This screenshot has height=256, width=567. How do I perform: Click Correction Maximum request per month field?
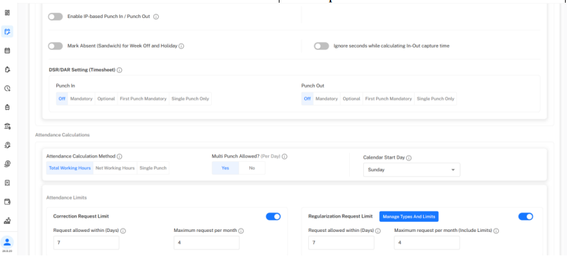[x=206, y=243]
